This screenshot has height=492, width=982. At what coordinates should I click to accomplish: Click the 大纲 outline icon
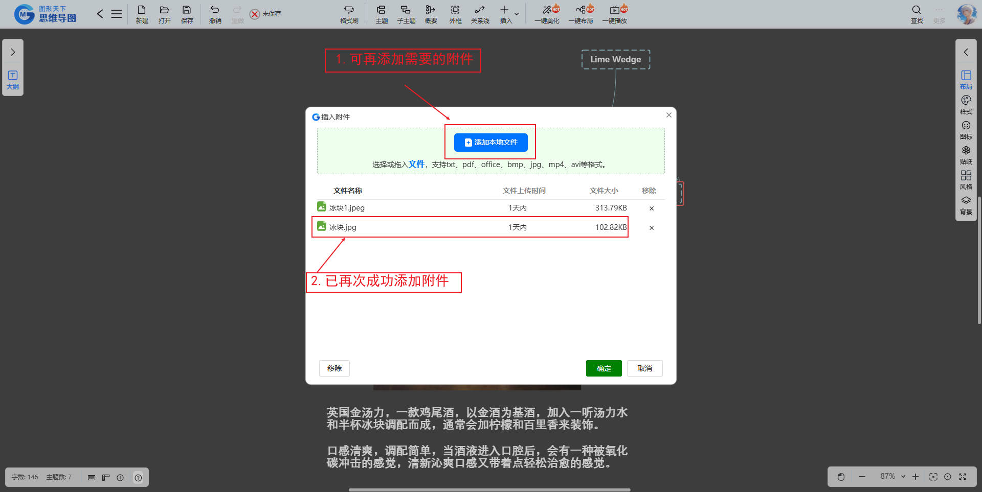click(x=13, y=80)
